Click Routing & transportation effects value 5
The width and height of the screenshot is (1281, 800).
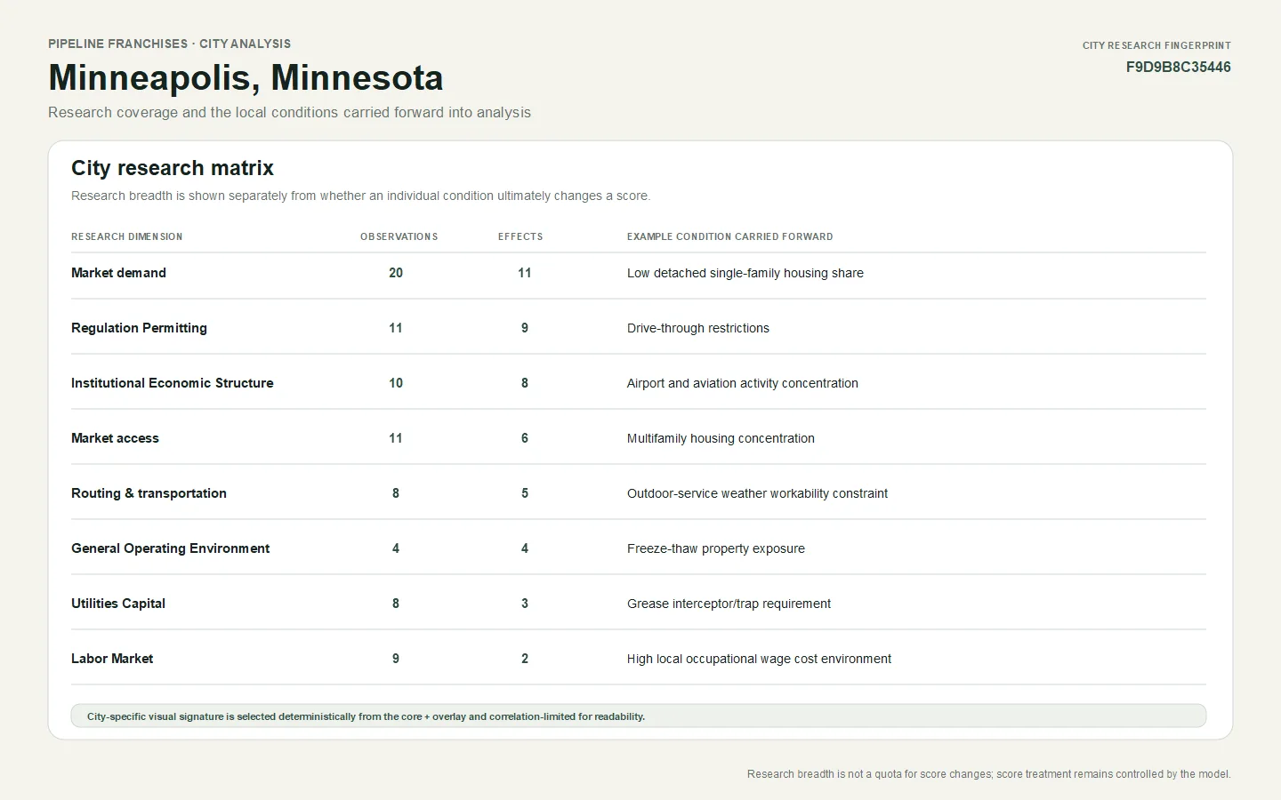click(x=525, y=493)
